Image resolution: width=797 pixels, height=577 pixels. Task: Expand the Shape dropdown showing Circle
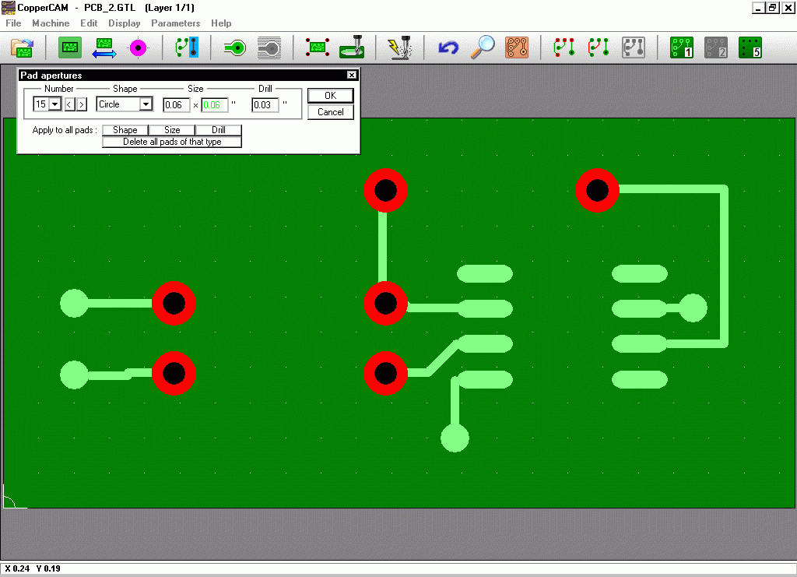(x=146, y=104)
